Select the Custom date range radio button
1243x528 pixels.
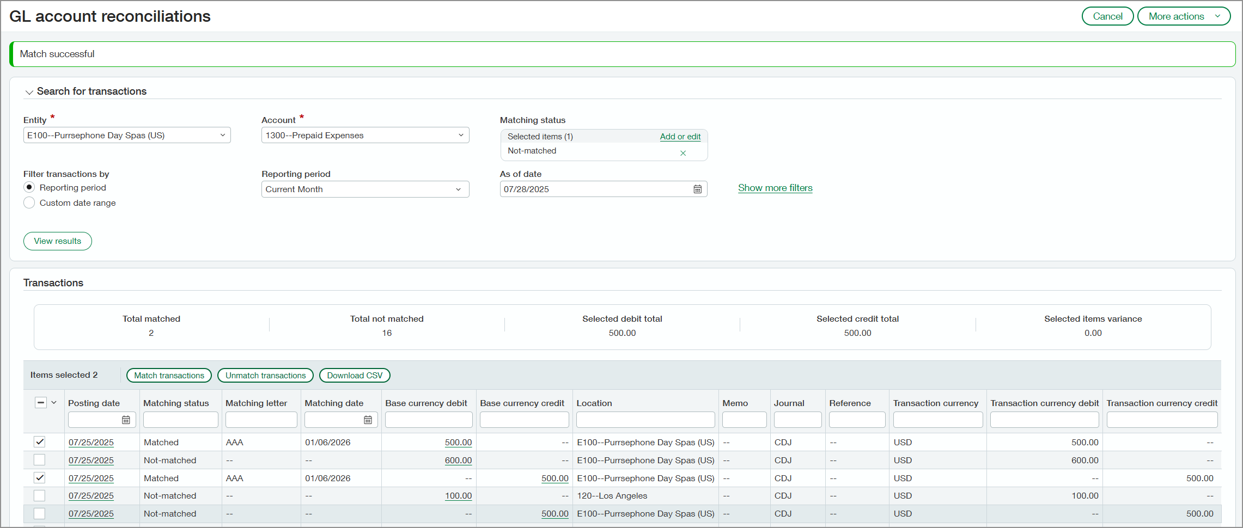point(29,202)
